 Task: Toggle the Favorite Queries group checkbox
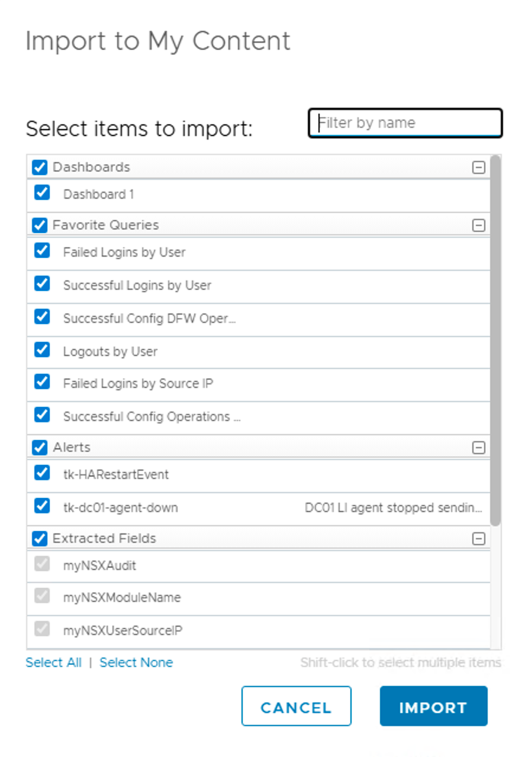pos(40,225)
